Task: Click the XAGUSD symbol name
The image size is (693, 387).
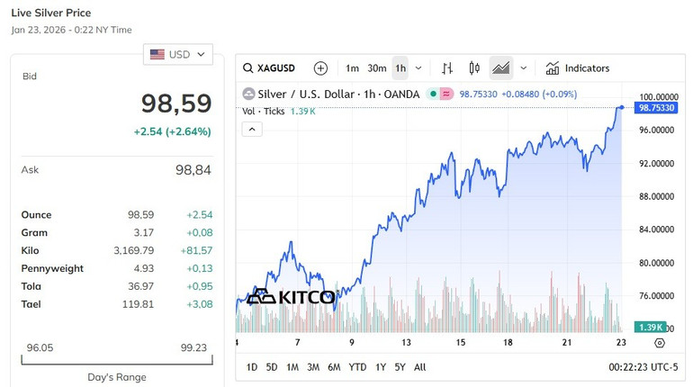Action: point(276,68)
